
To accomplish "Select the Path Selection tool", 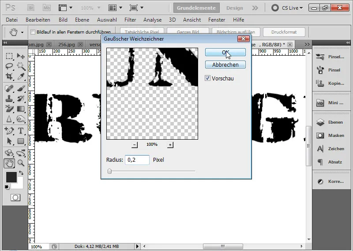I will [x=9, y=141].
